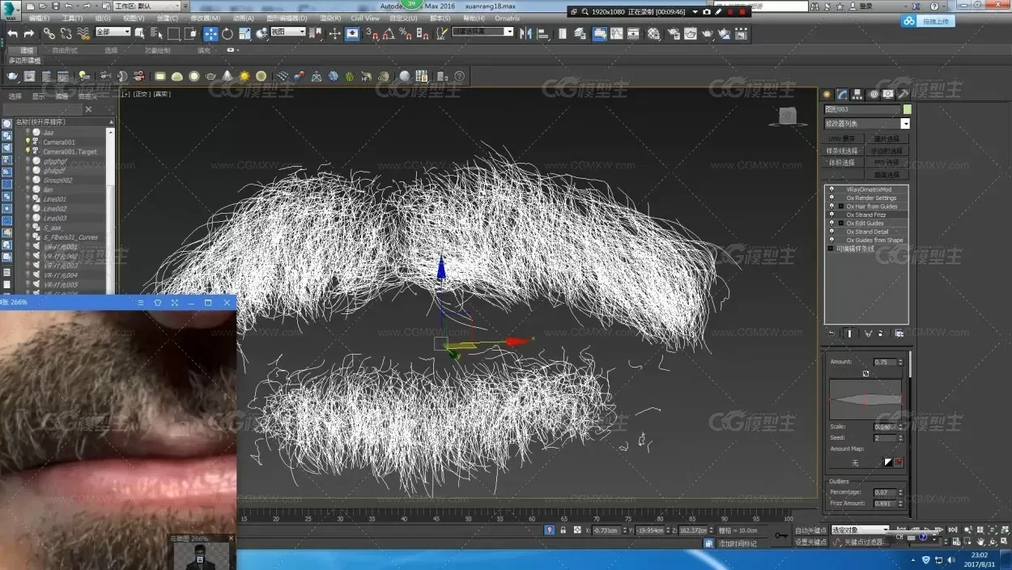Activate the Select and Scale tool

click(x=244, y=33)
